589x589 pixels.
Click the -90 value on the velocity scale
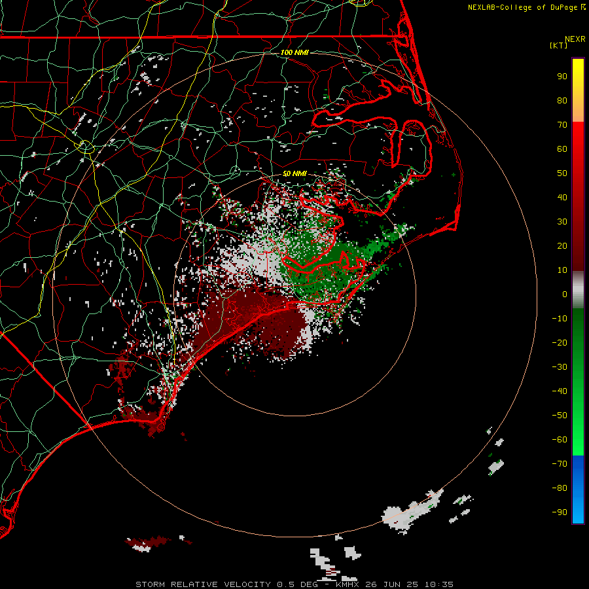(560, 512)
